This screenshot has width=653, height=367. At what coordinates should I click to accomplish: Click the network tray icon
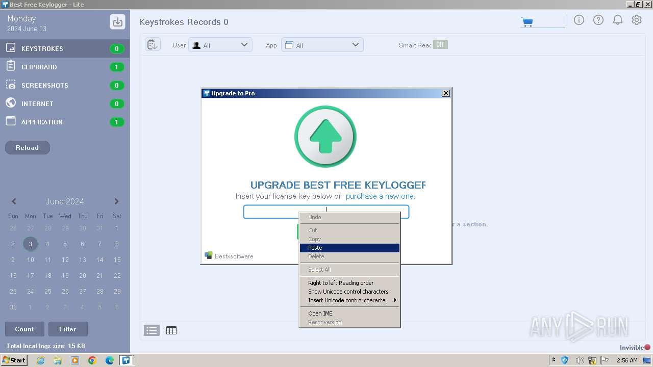593,360
